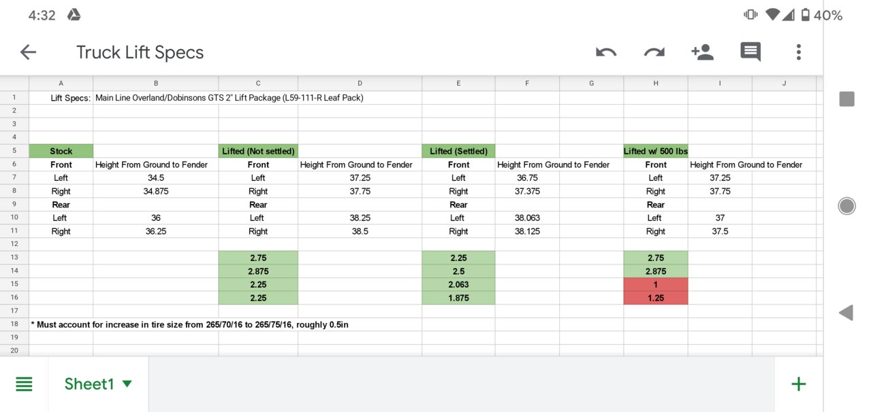Add a new sheet with plus icon
Screen dimensions: 871x412
[799, 384]
